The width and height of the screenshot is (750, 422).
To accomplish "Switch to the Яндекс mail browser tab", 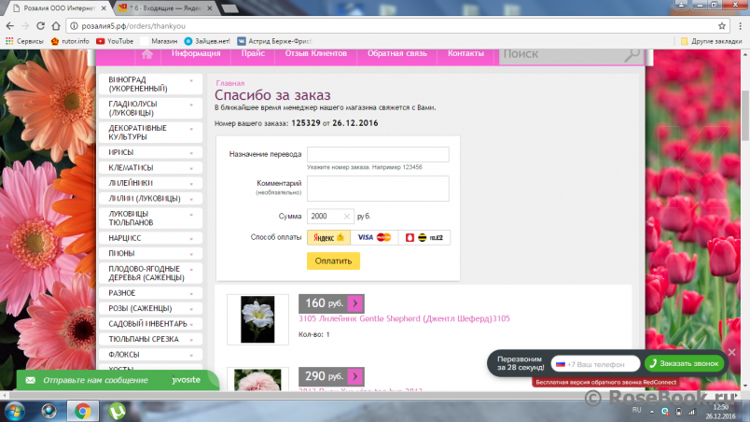I will pyautogui.click(x=165, y=8).
